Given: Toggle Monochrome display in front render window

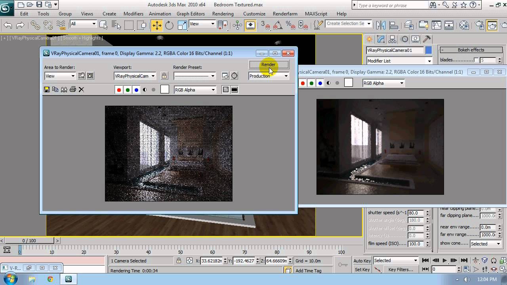Looking at the screenshot, I should click(154, 90).
